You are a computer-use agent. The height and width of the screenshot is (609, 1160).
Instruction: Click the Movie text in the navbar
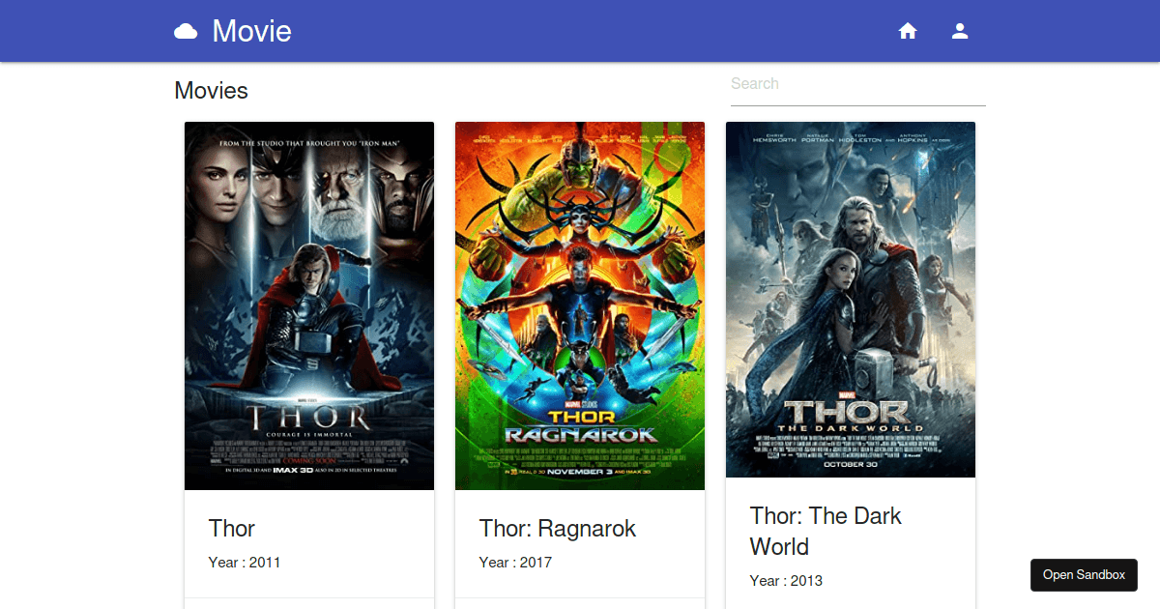tap(251, 30)
